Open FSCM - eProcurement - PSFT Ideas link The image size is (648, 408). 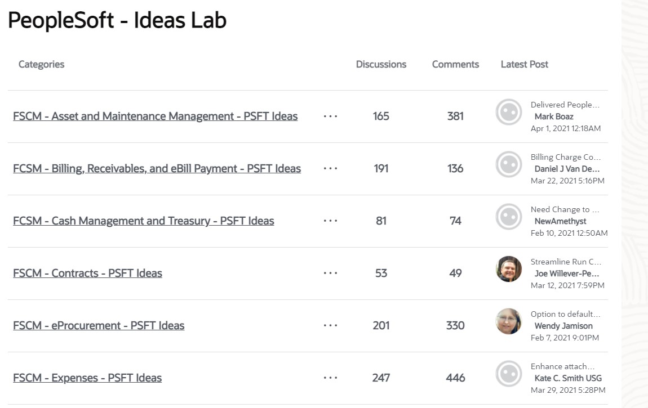click(99, 326)
